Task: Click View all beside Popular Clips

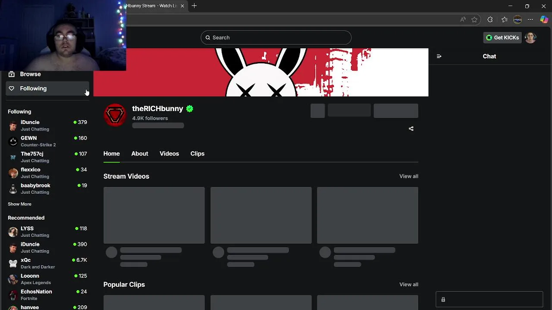Action: [409, 284]
